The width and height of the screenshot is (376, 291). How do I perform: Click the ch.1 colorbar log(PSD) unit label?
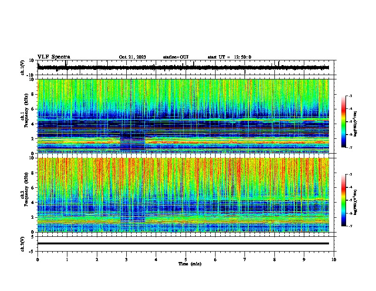click(356, 124)
